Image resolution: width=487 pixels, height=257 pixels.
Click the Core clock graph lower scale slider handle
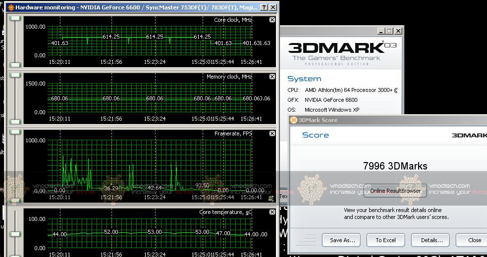coord(14,65)
